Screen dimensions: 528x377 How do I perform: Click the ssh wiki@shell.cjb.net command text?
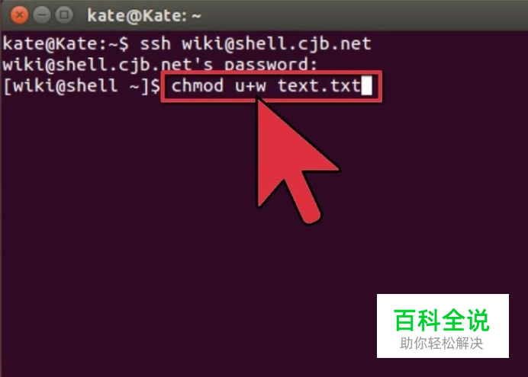pos(256,44)
